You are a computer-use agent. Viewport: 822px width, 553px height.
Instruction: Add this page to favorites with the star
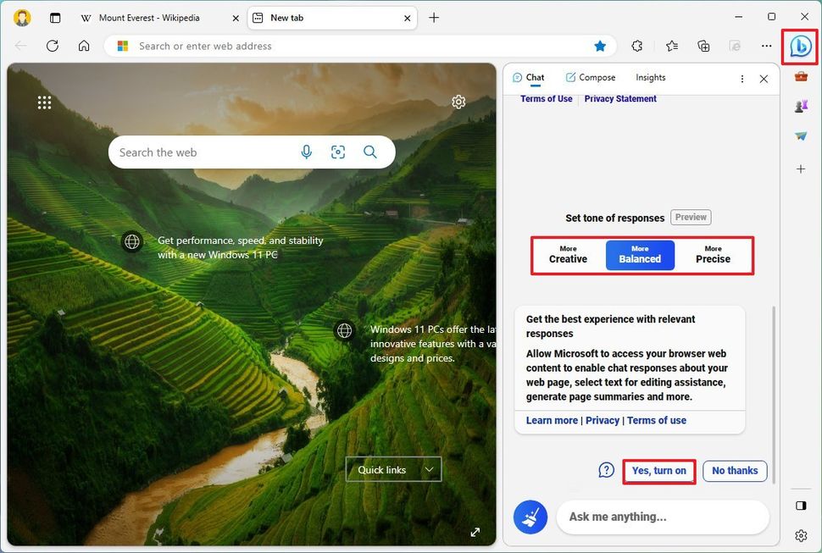pos(600,46)
